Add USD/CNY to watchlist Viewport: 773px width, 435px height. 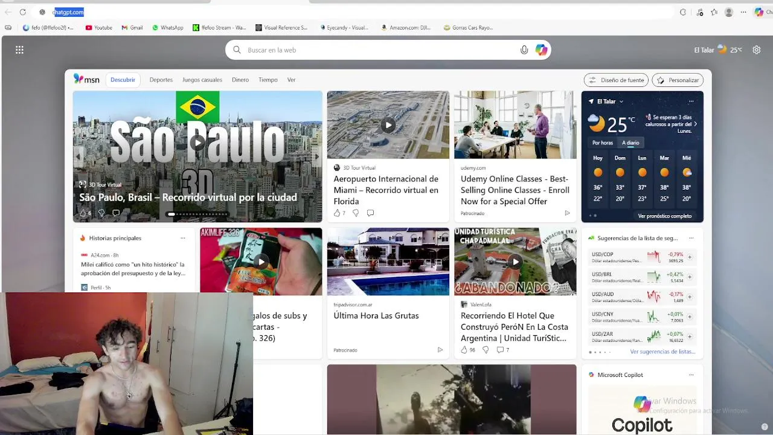coord(689,317)
